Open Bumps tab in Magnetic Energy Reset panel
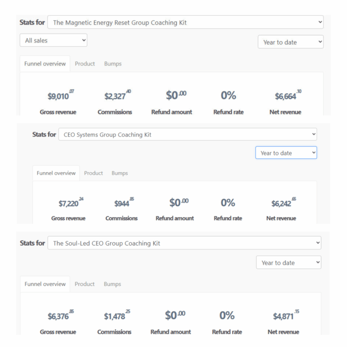The image size is (347, 347). click(x=113, y=64)
